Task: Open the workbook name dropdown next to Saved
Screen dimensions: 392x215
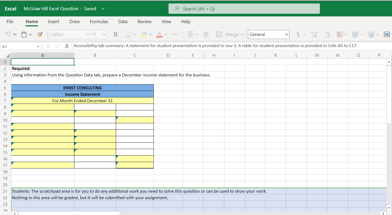Action: 103,8
